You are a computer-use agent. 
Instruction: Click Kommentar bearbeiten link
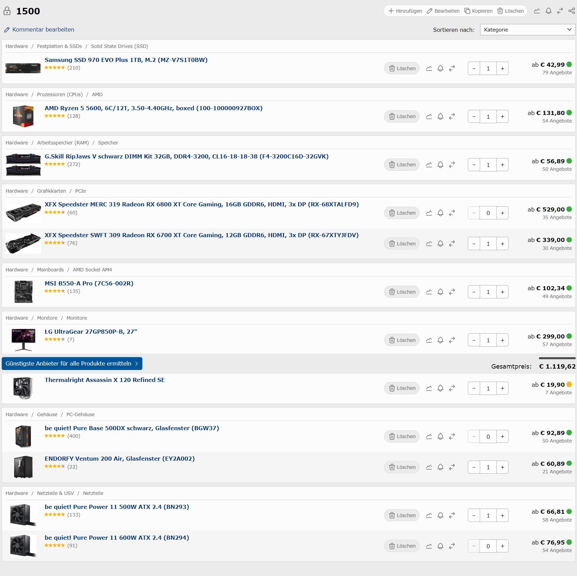(39, 29)
